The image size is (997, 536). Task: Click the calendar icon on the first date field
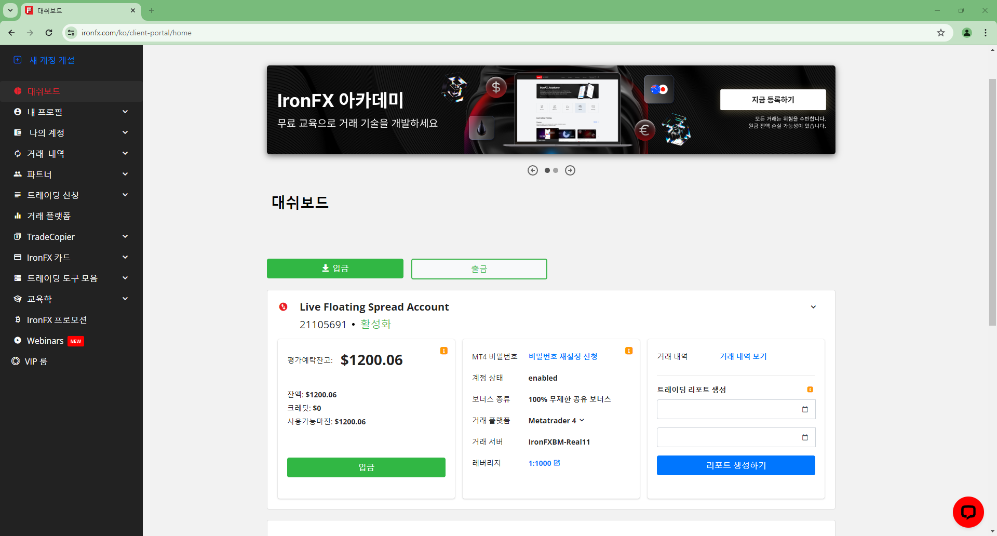805,409
